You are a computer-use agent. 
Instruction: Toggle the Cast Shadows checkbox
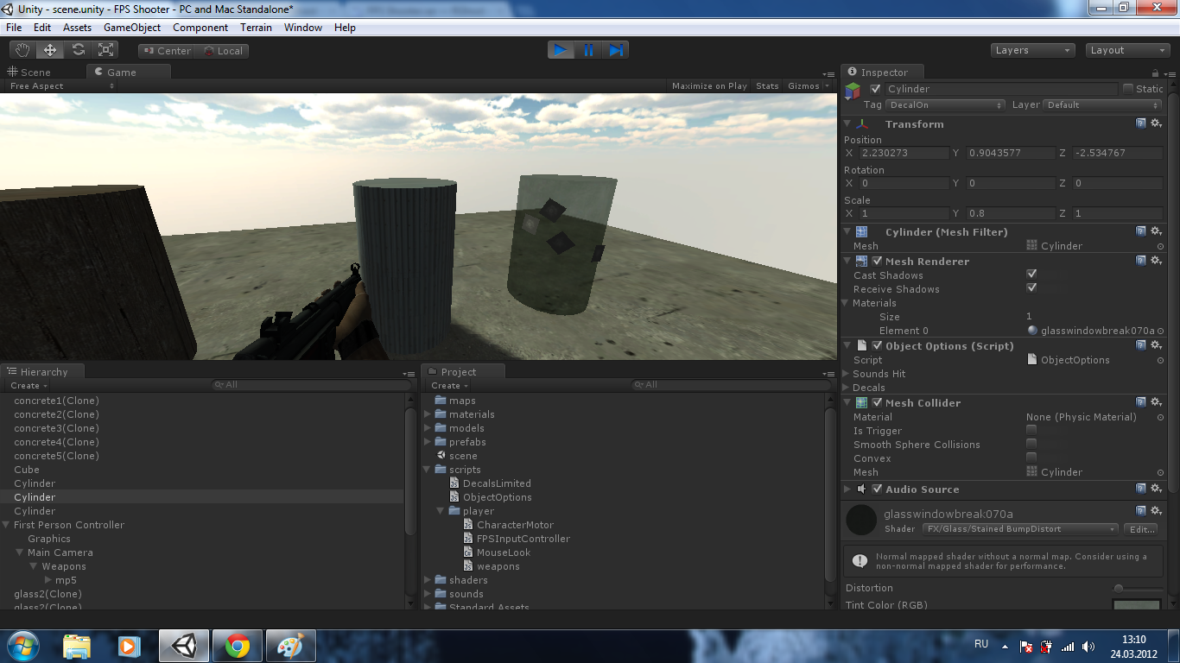tap(1031, 275)
